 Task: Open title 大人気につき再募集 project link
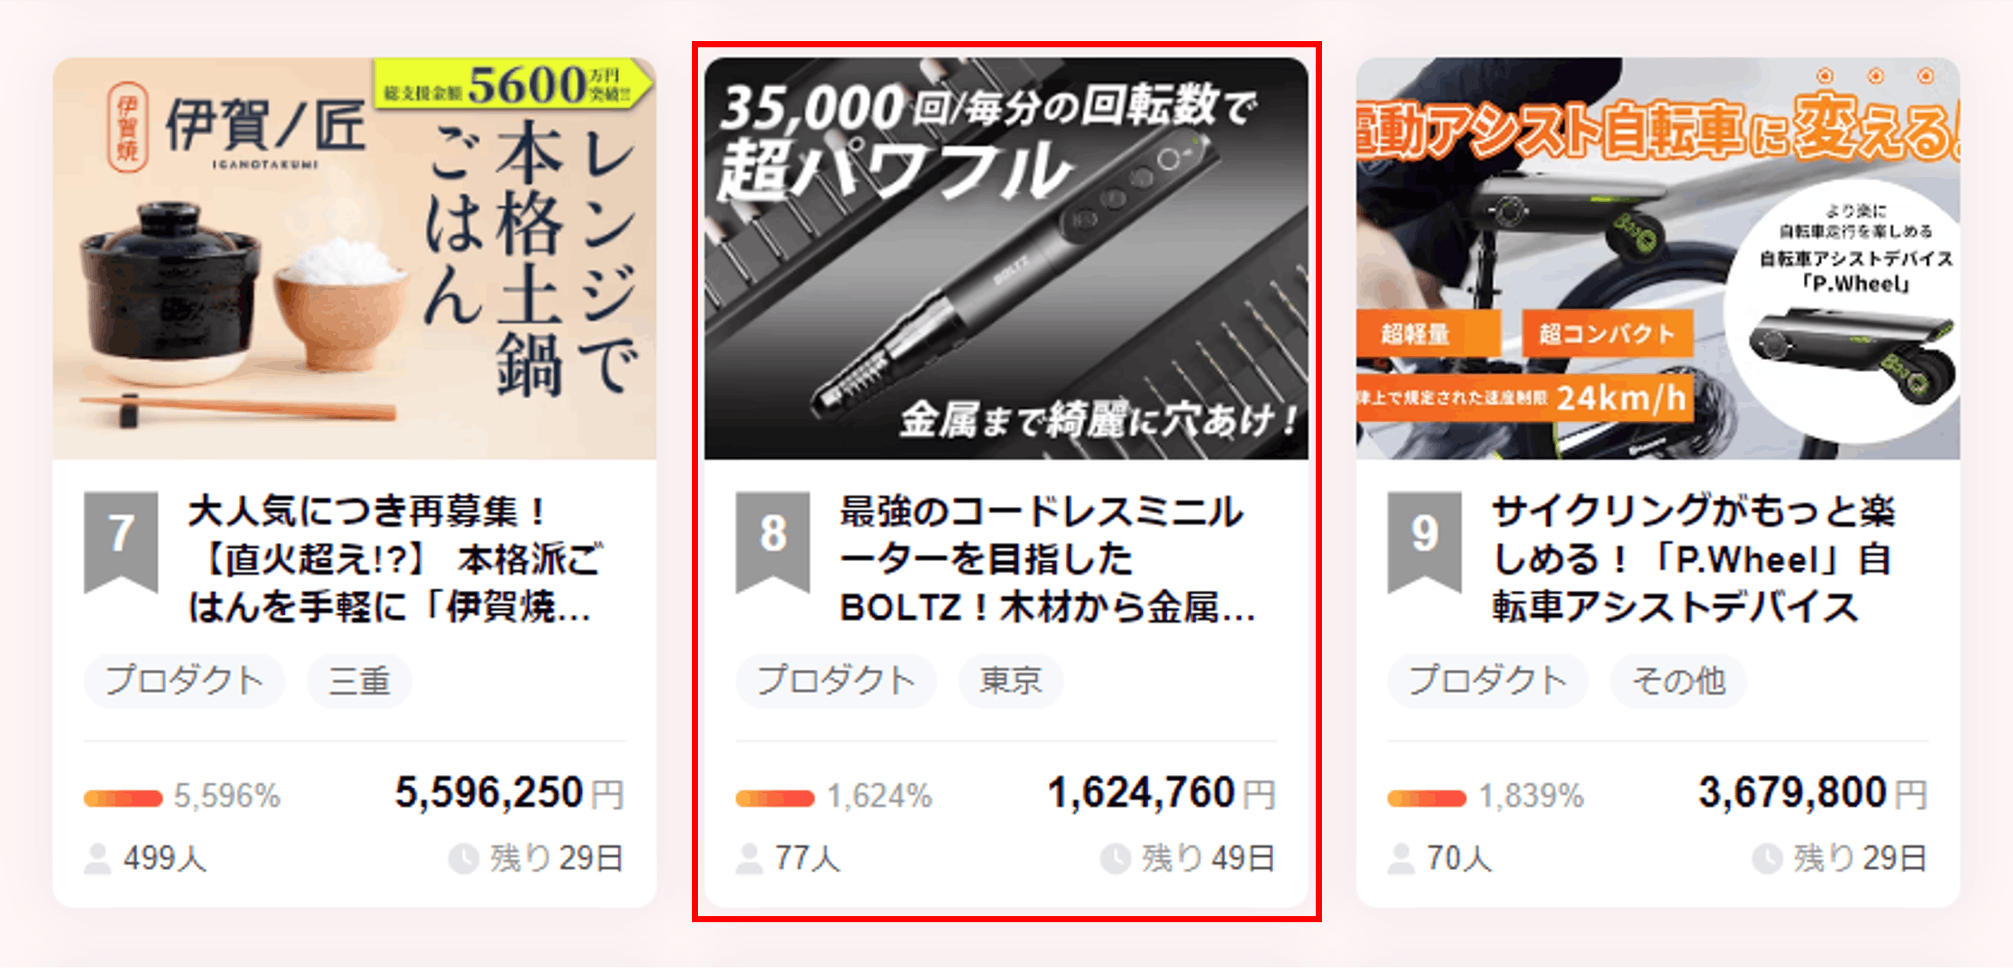(395, 558)
